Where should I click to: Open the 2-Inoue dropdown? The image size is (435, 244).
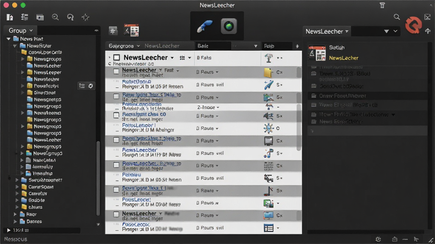pyautogui.click(x=208, y=107)
